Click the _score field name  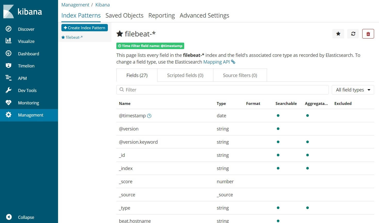click(125, 182)
